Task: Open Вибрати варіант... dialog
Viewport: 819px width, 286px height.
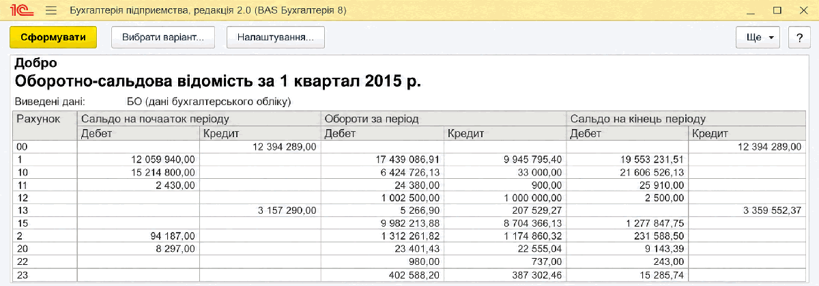Action: pos(163,38)
